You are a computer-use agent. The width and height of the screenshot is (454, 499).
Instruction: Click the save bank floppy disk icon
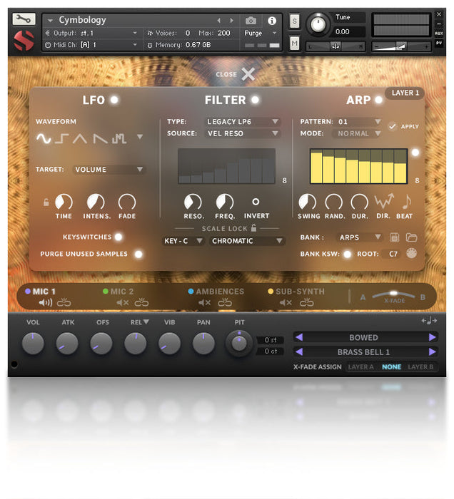pos(395,237)
